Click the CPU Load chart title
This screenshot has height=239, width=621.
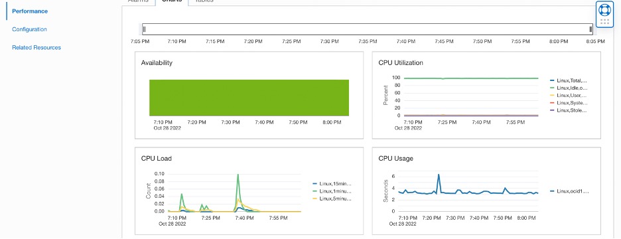157,159
